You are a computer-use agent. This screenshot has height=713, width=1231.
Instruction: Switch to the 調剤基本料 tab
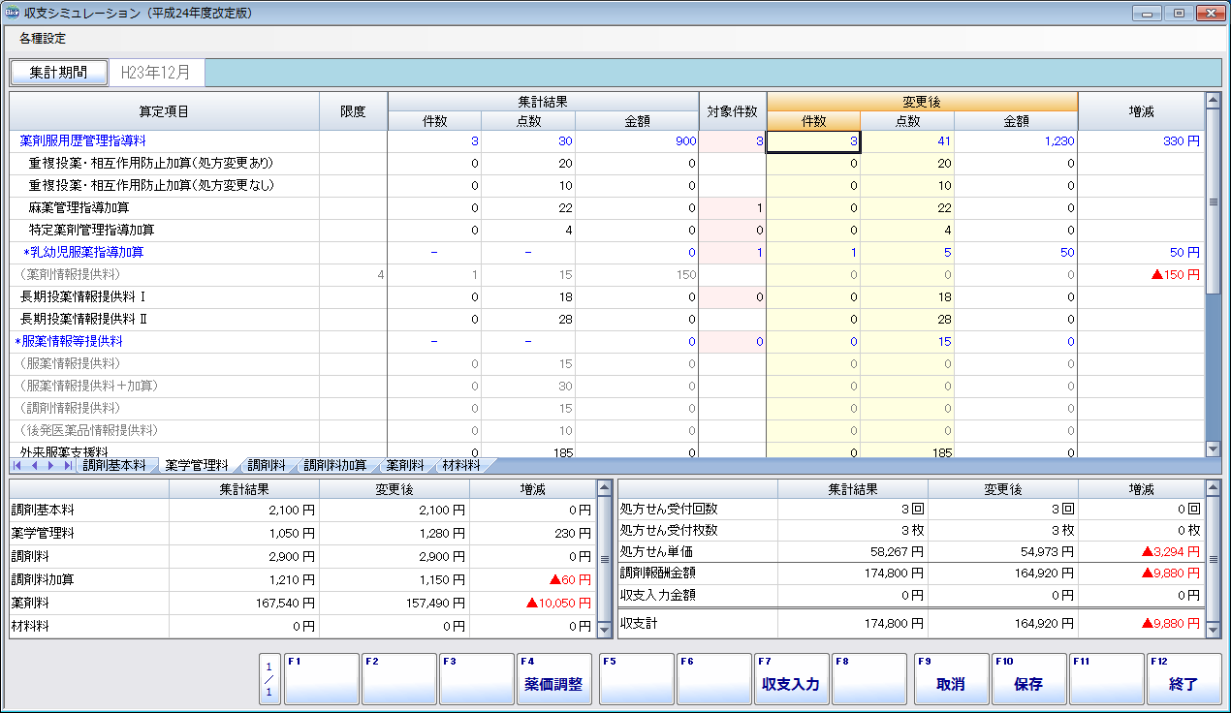[113, 466]
